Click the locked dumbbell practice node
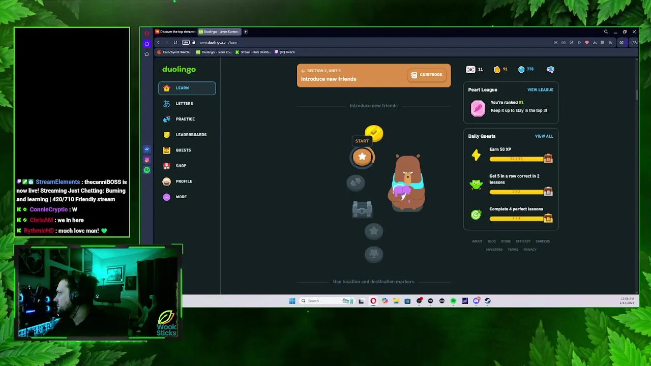This screenshot has width=651, height=366. point(356,182)
